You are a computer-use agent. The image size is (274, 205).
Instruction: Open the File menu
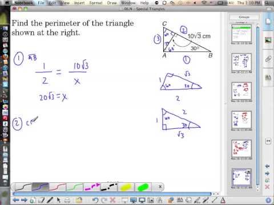pyautogui.click(x=41, y=3)
